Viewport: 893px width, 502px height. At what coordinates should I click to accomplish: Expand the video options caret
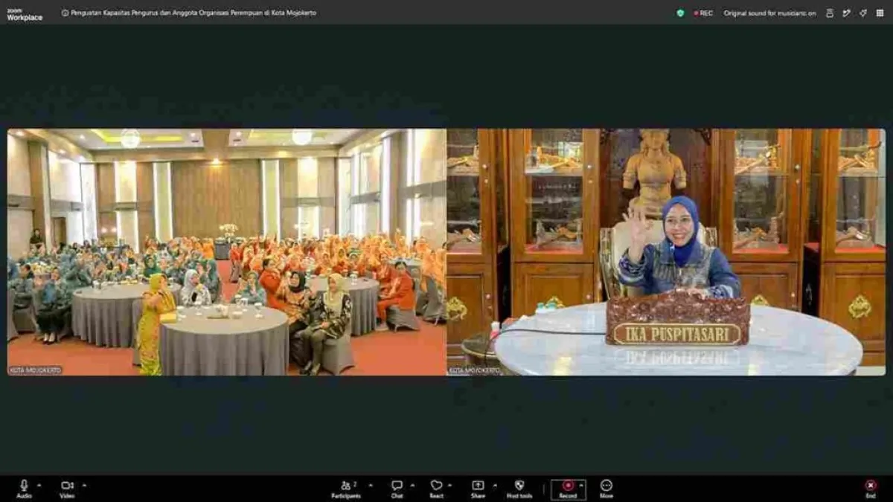tap(84, 485)
